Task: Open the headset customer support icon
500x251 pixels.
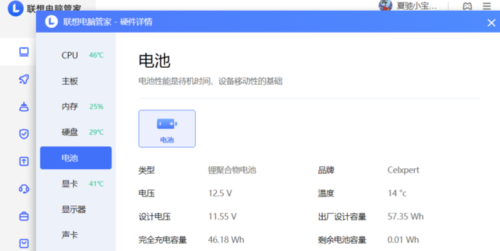Action: (x=24, y=188)
